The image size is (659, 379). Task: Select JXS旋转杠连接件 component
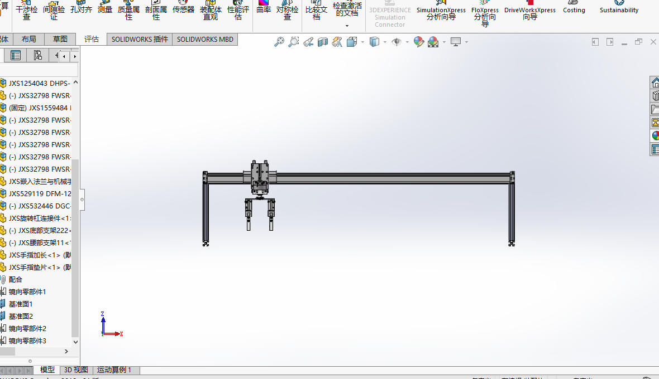[x=36, y=218]
